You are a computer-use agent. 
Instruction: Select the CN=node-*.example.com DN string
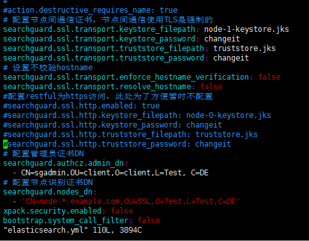coord(131,201)
